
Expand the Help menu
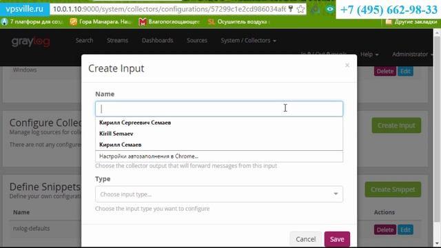pyautogui.click(x=369, y=54)
